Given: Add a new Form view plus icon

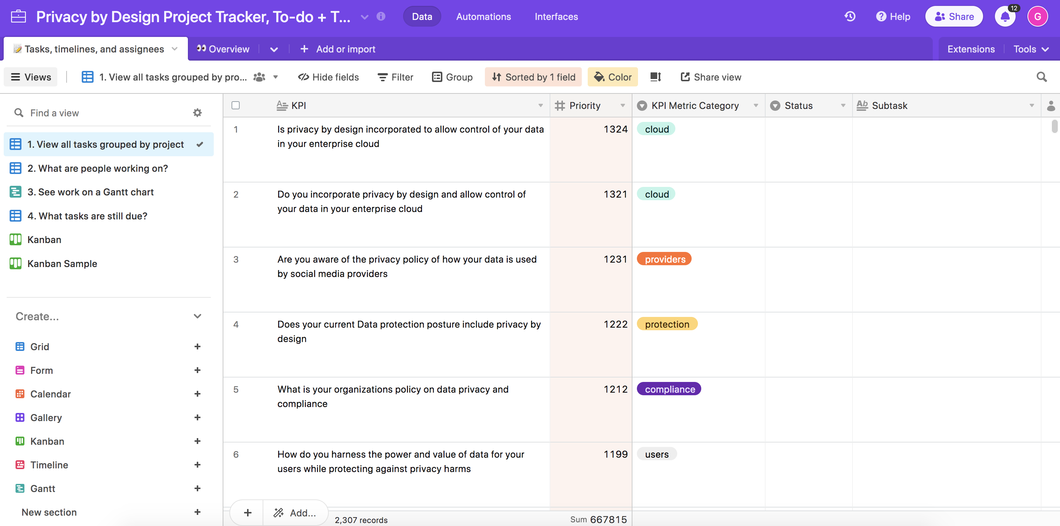Looking at the screenshot, I should (198, 370).
